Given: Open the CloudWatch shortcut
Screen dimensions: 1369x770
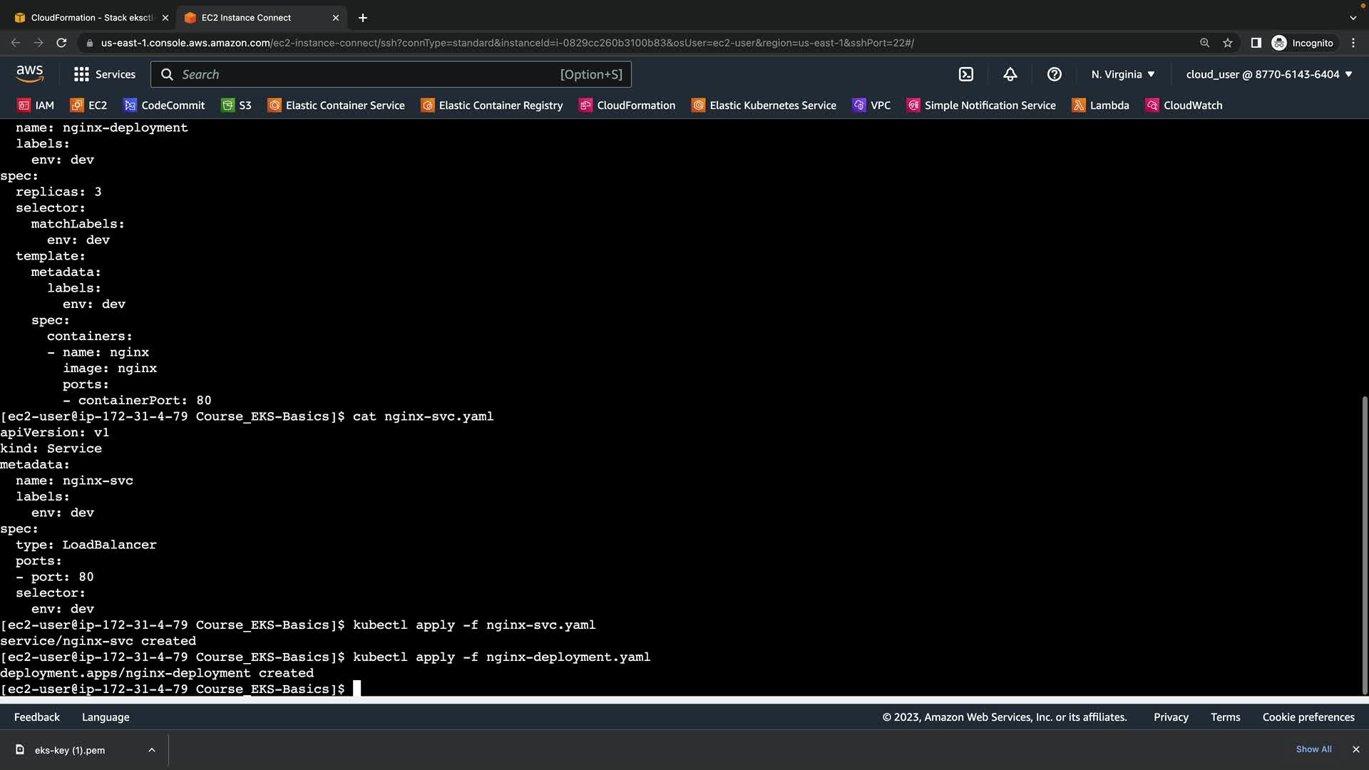Looking at the screenshot, I should point(1184,106).
